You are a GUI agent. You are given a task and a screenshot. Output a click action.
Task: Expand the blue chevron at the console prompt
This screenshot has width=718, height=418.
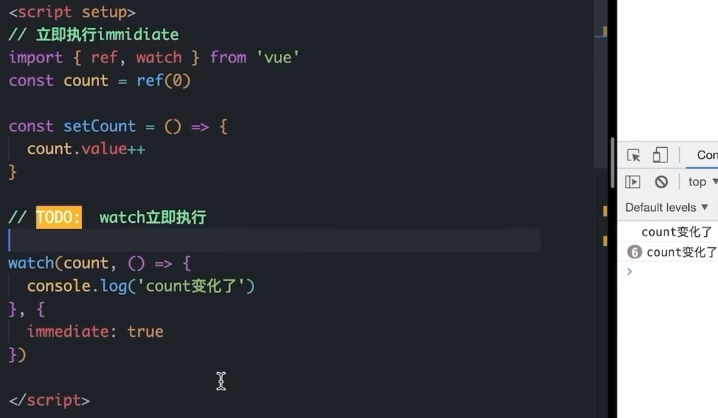pyautogui.click(x=629, y=271)
